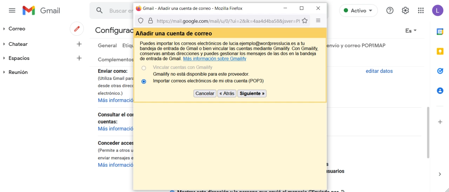Select Vincular cuentas con Gmailify radio option

tap(143, 68)
